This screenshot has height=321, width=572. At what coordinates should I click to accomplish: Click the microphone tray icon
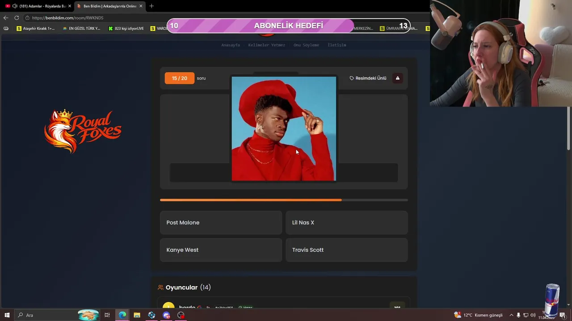(518, 315)
